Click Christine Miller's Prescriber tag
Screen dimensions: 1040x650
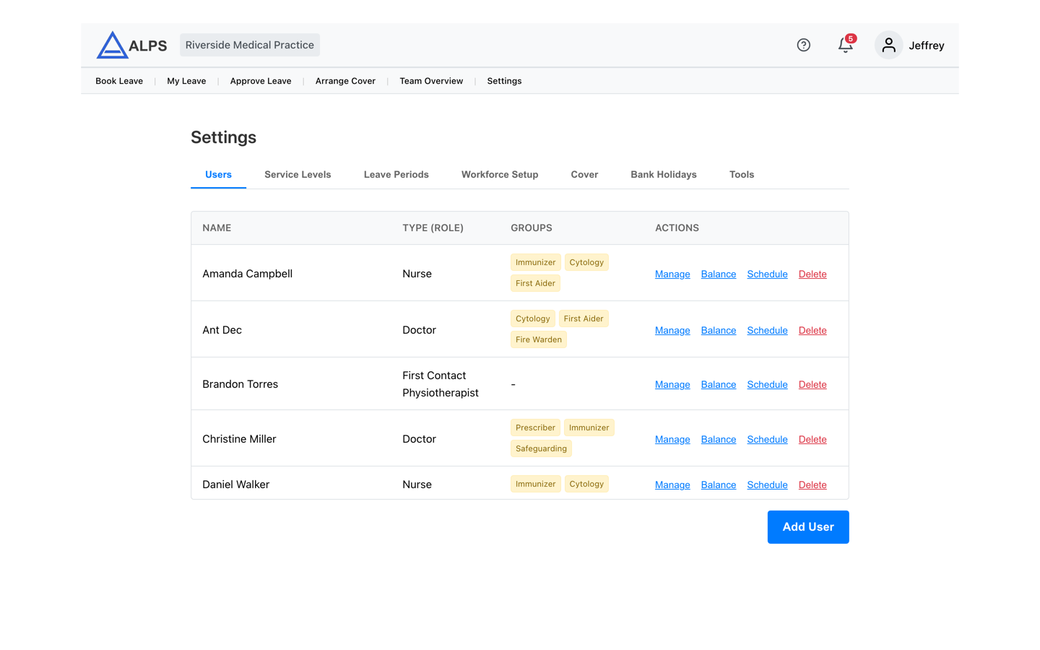pos(535,428)
